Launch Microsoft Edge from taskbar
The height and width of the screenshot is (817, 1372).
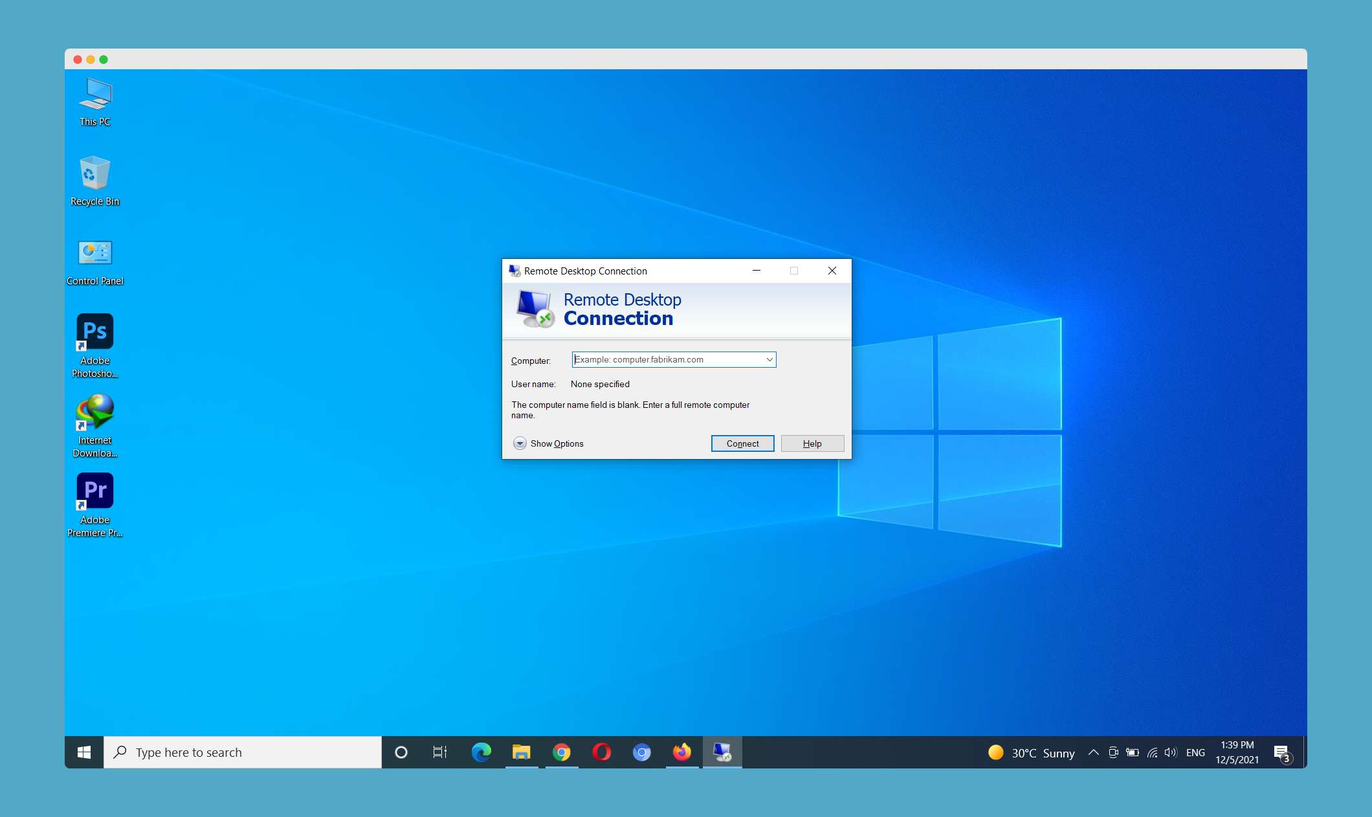coord(481,752)
